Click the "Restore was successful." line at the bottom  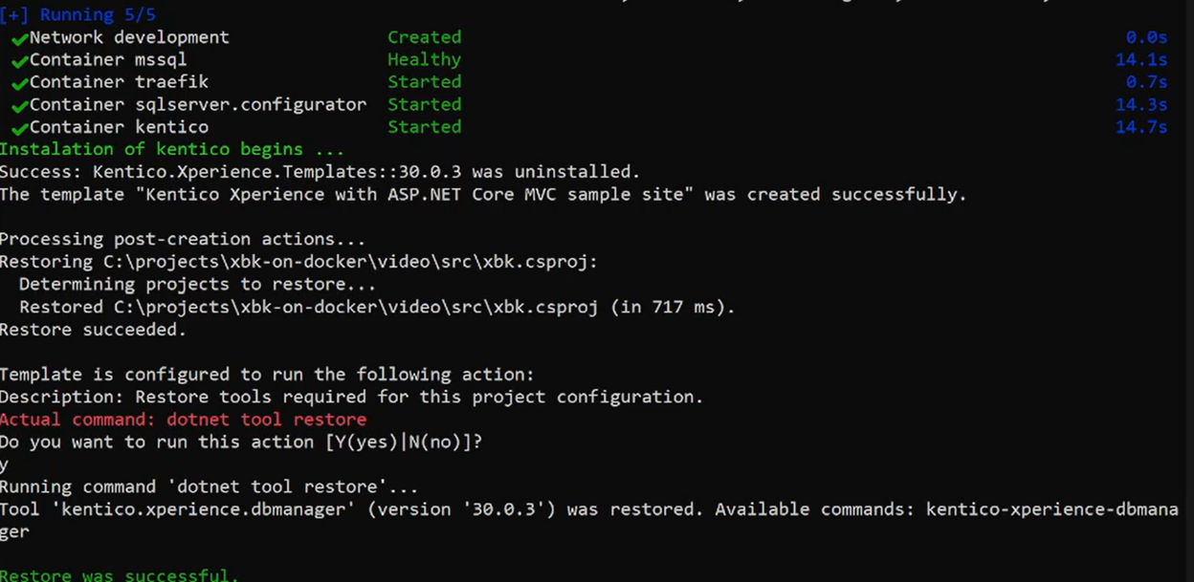tap(120, 575)
